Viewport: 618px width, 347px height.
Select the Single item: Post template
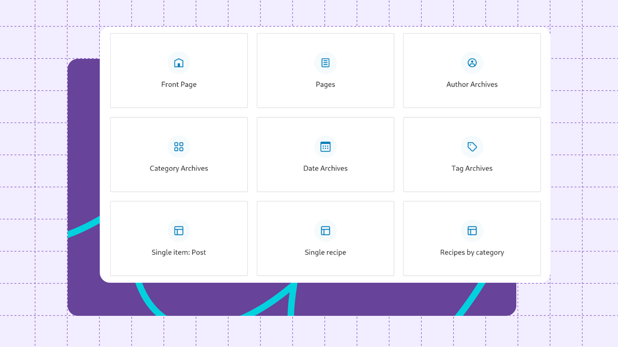click(179, 238)
